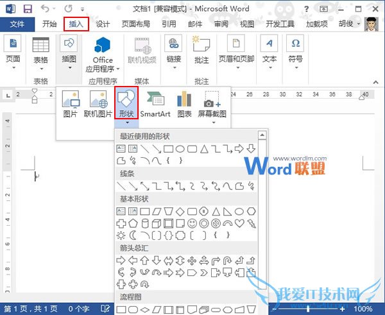Click the zoom slider handle

pyautogui.click(x=308, y=309)
